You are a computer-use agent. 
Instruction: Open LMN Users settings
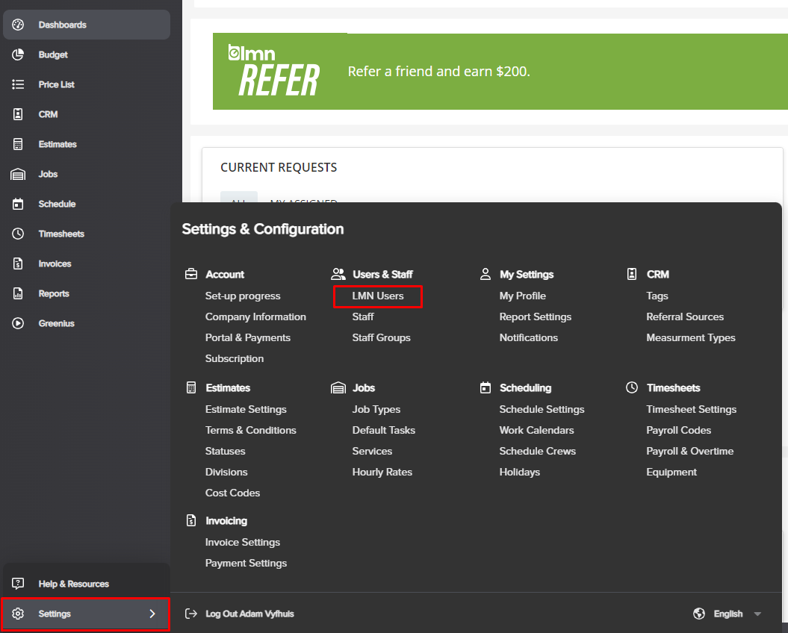tap(378, 296)
